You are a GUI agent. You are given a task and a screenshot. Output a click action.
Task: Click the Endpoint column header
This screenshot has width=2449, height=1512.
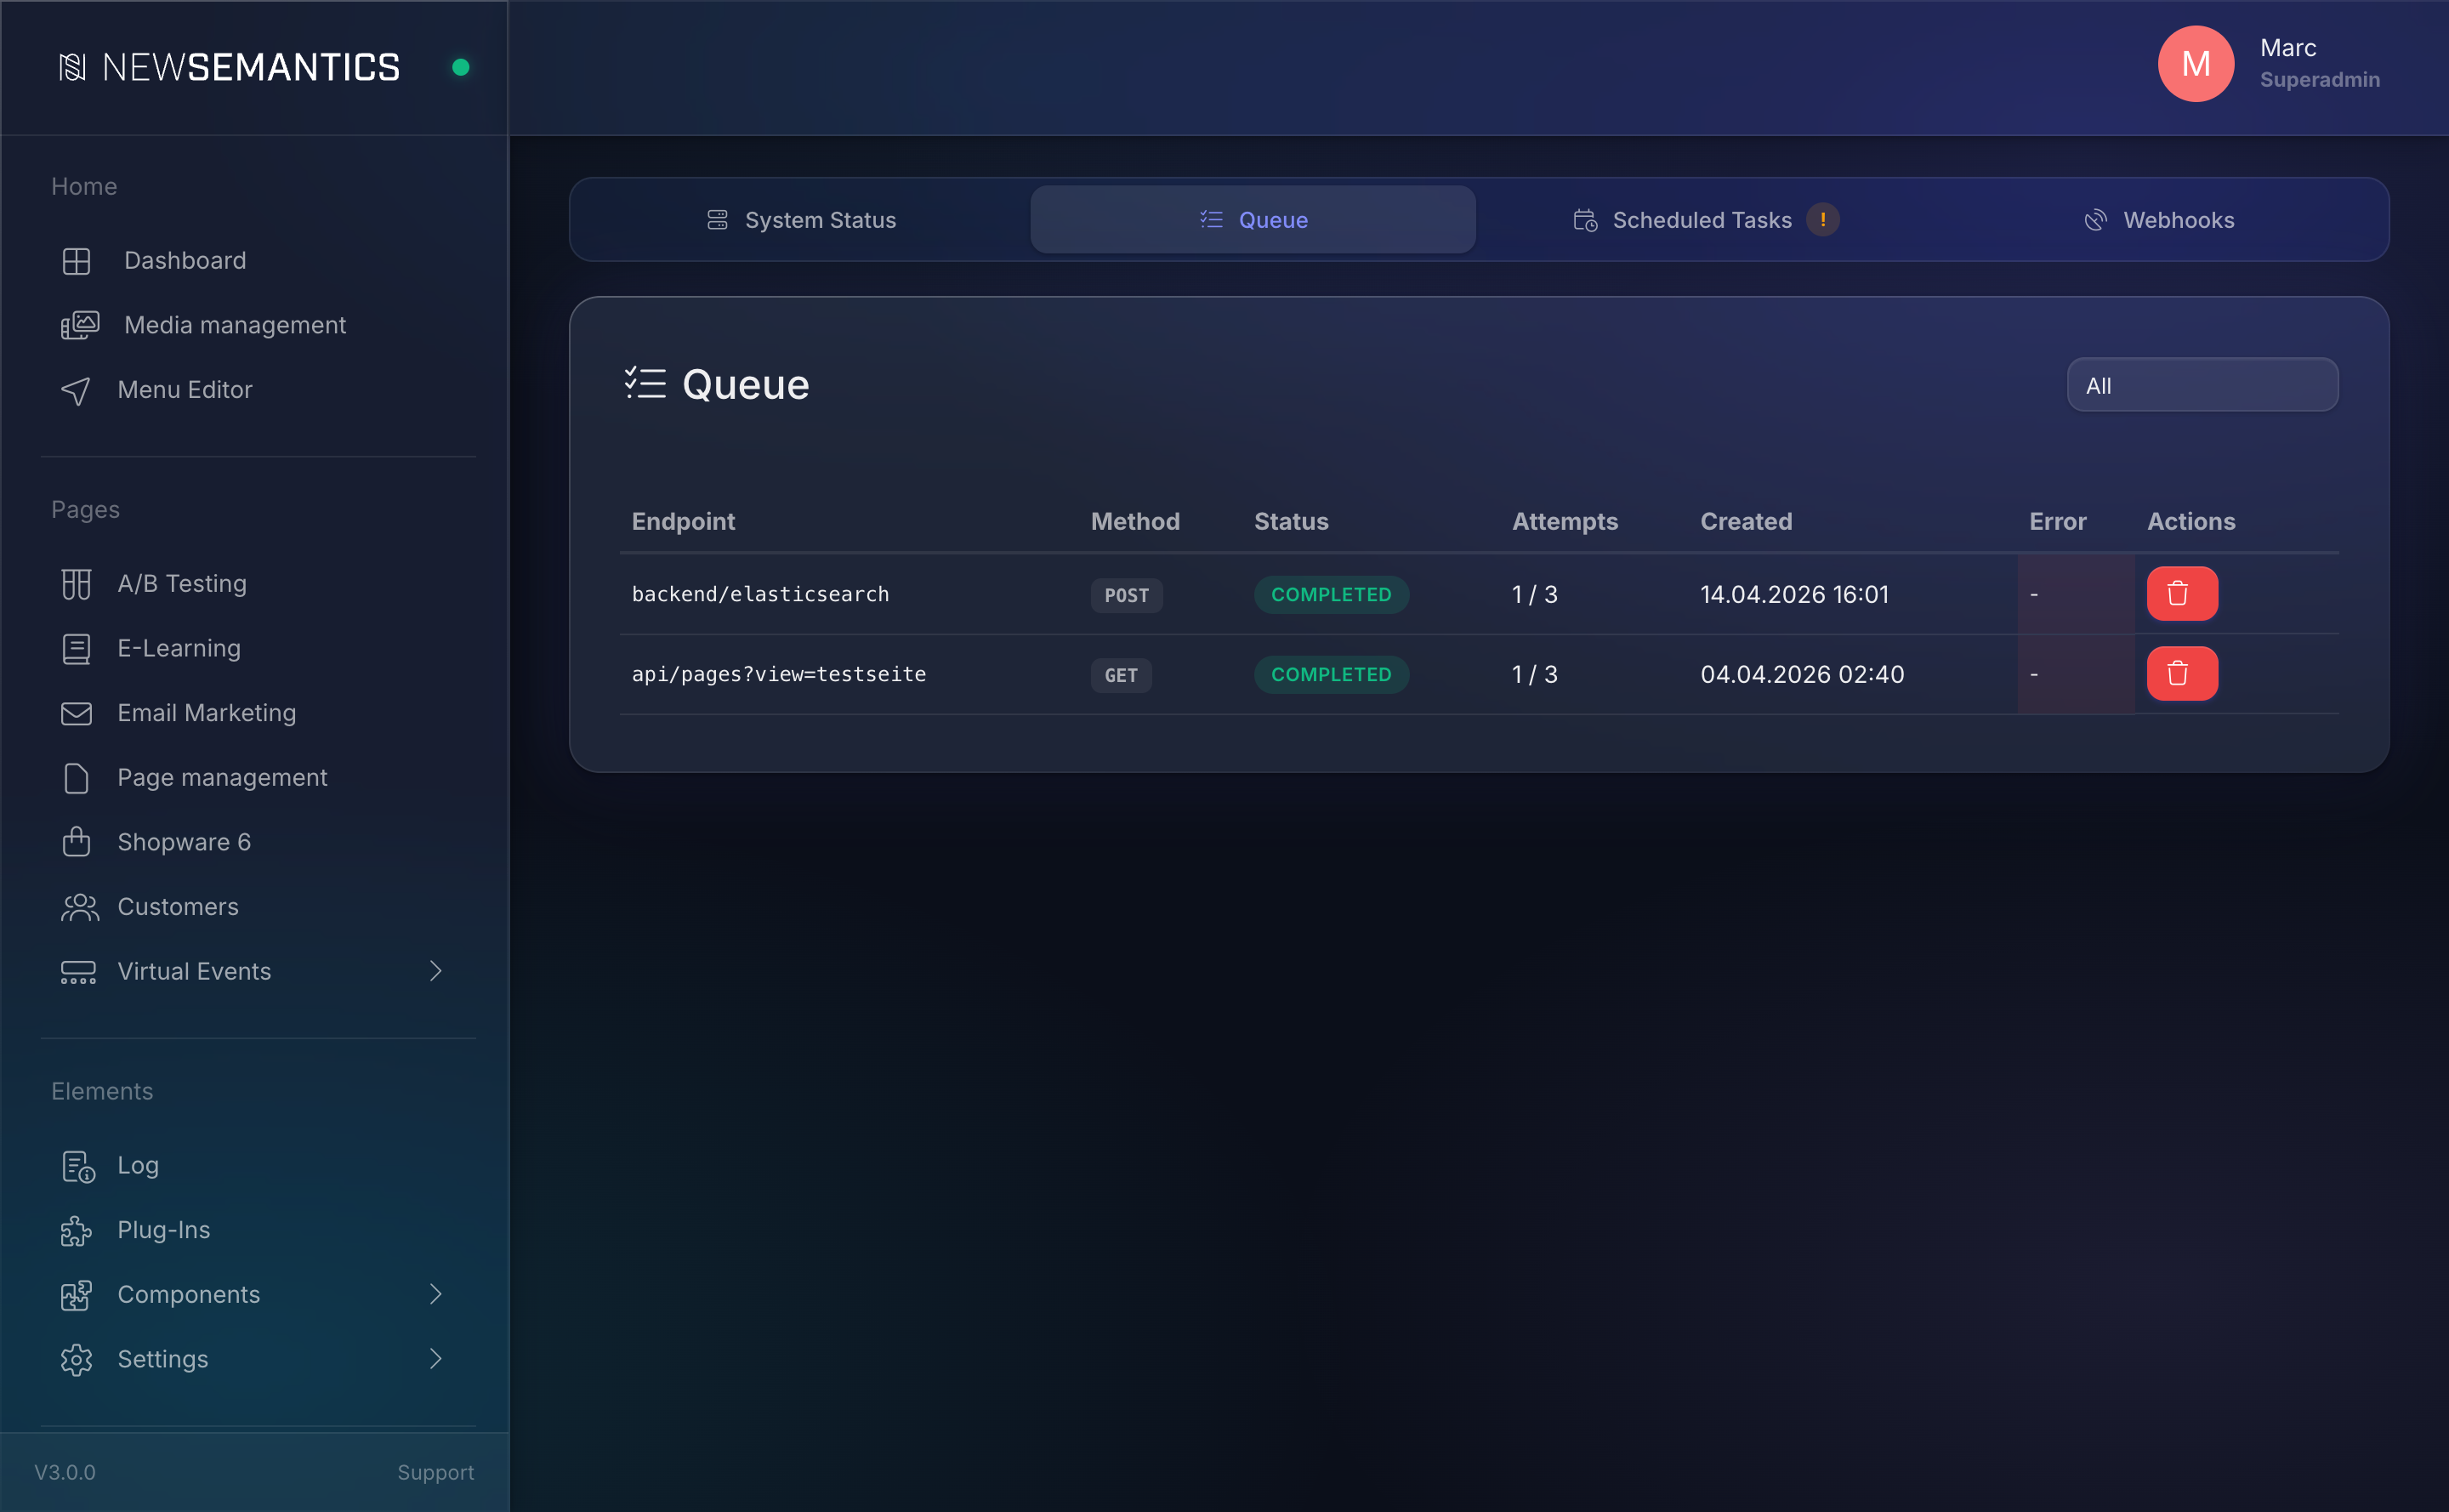(x=683, y=521)
